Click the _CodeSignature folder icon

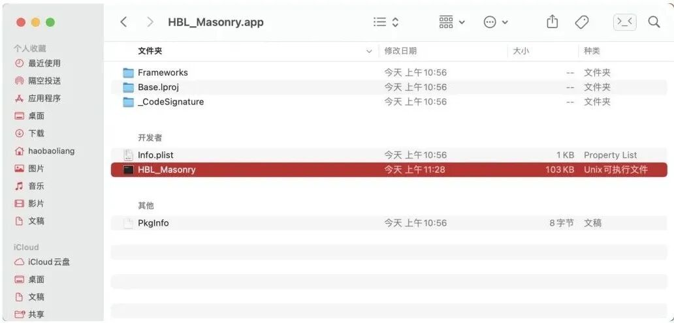(128, 102)
